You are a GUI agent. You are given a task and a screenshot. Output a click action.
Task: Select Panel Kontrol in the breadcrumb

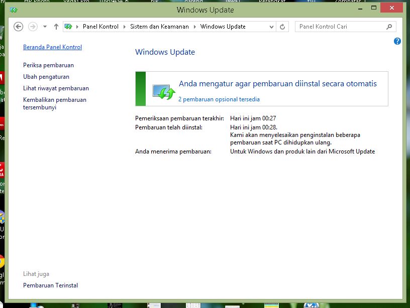point(100,27)
